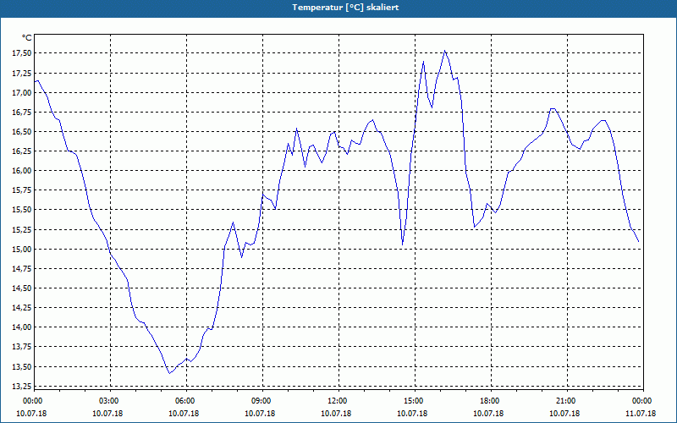
Task: Click the 14,00 y-axis label
Action: (21, 327)
